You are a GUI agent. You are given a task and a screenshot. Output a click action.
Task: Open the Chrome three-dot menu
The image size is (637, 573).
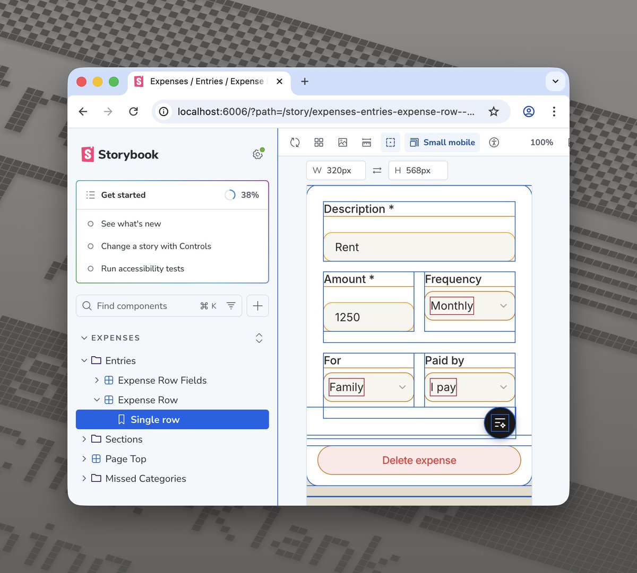pyautogui.click(x=554, y=111)
